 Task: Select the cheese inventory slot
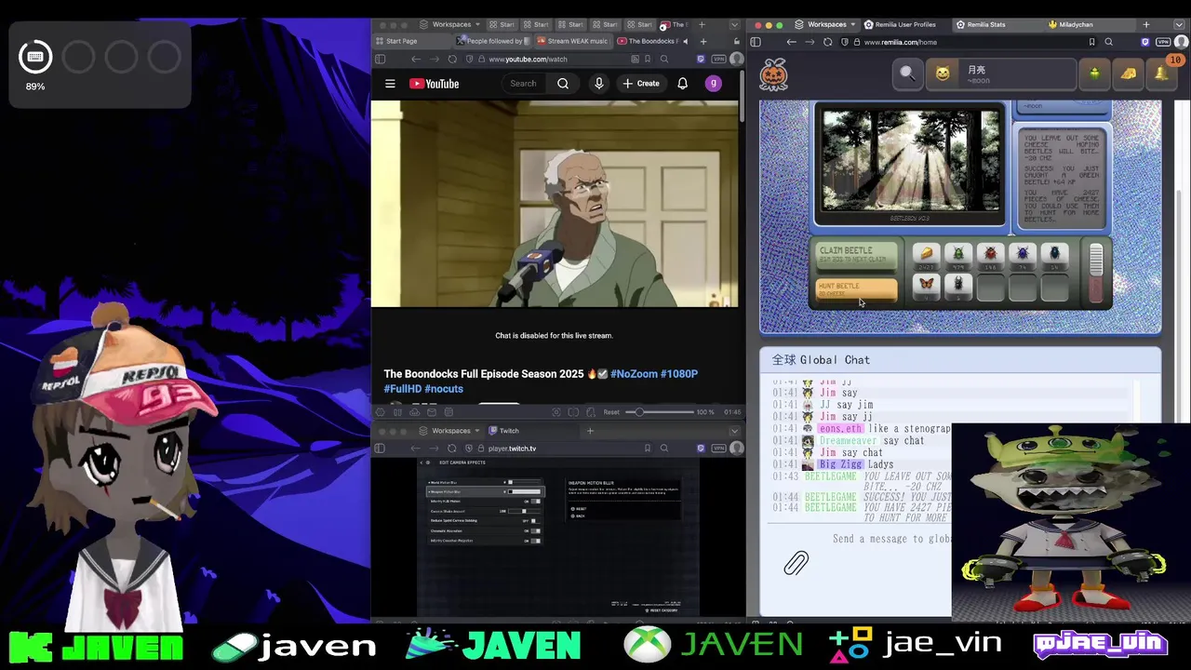coord(926,255)
